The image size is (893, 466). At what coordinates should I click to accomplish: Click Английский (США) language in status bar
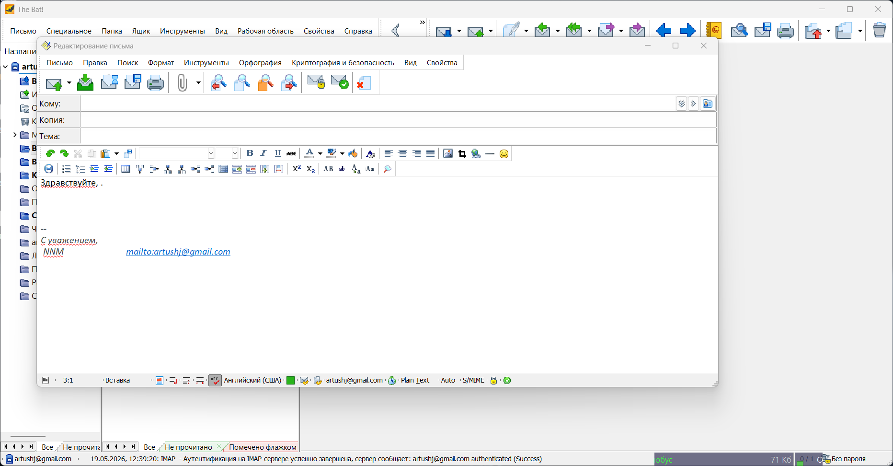click(x=252, y=380)
